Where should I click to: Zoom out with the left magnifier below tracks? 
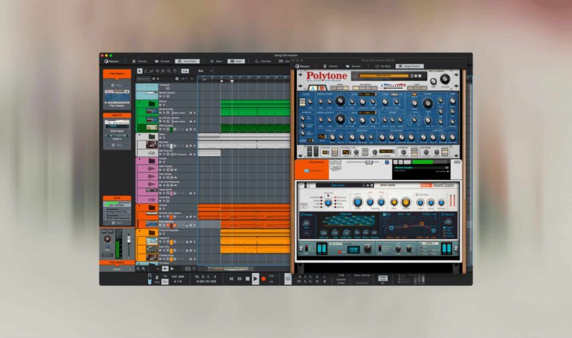138,268
